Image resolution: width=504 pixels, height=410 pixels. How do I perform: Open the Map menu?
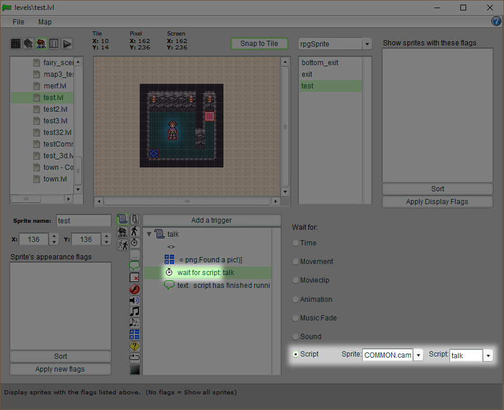(45, 22)
